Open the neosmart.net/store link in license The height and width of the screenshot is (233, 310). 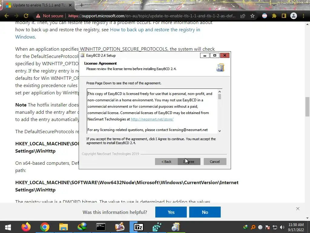(x=152, y=119)
